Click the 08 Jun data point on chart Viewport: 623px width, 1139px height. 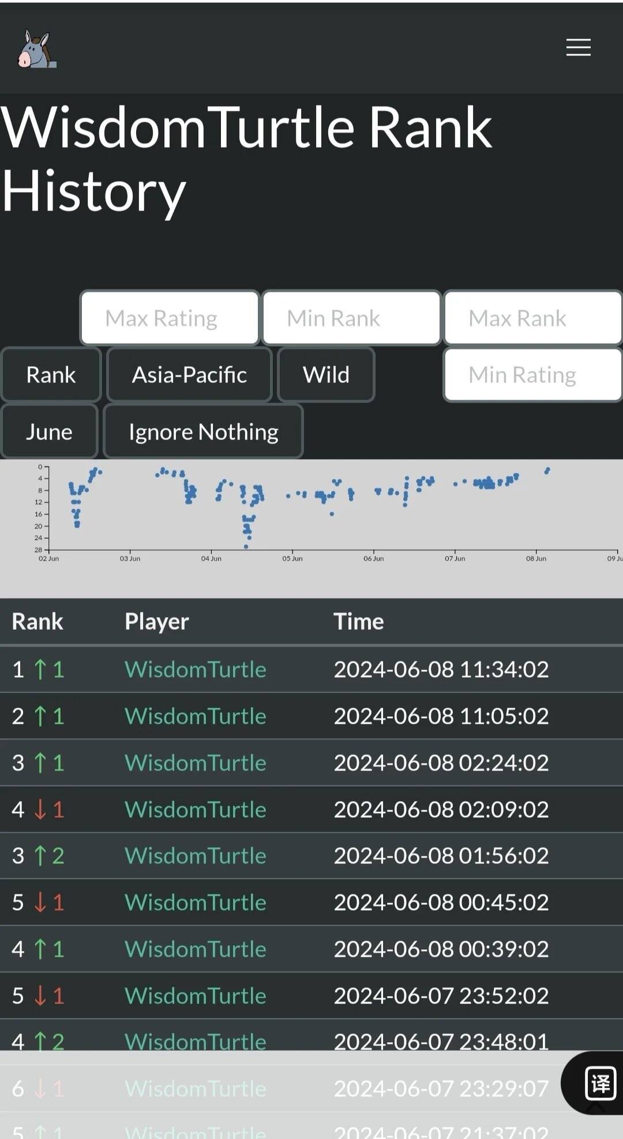point(547,471)
